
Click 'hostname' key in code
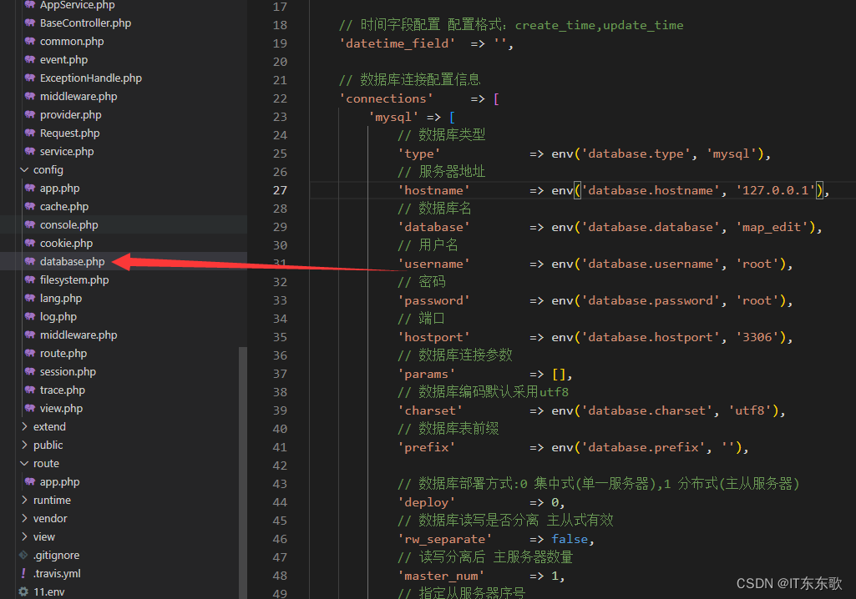click(434, 190)
